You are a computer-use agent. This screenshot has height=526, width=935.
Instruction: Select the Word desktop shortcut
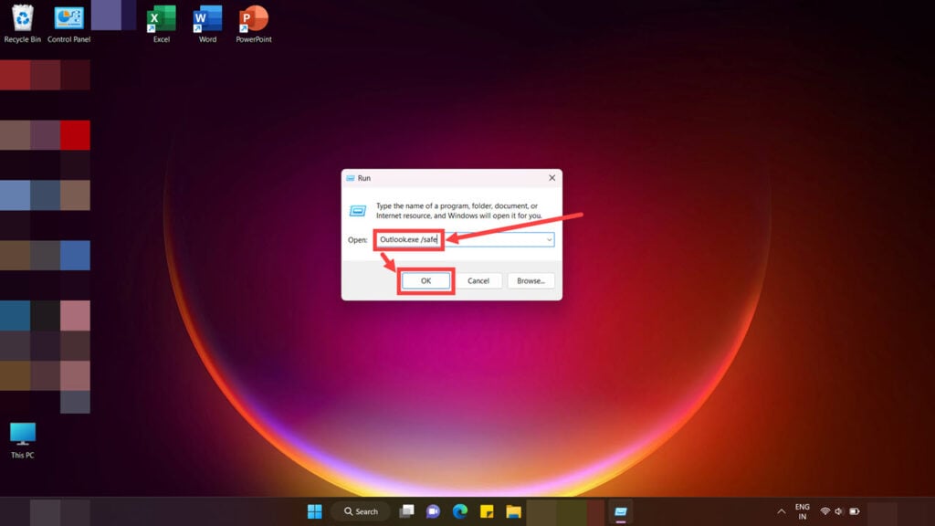(x=207, y=24)
